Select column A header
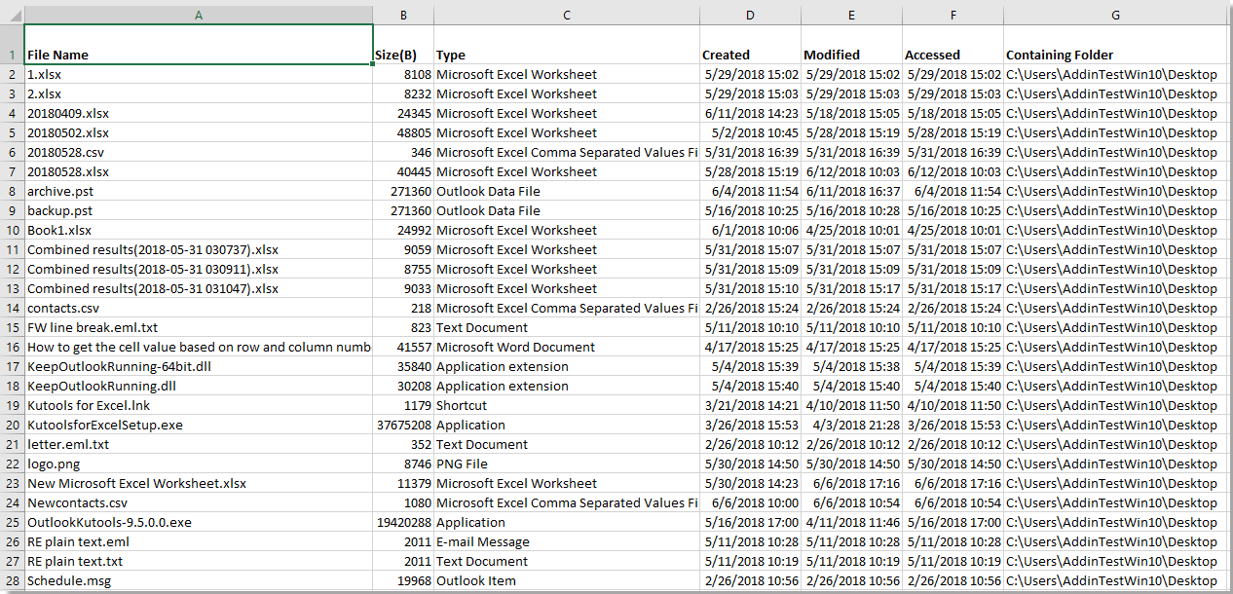Viewport: 1233px width, 594px height. point(198,15)
